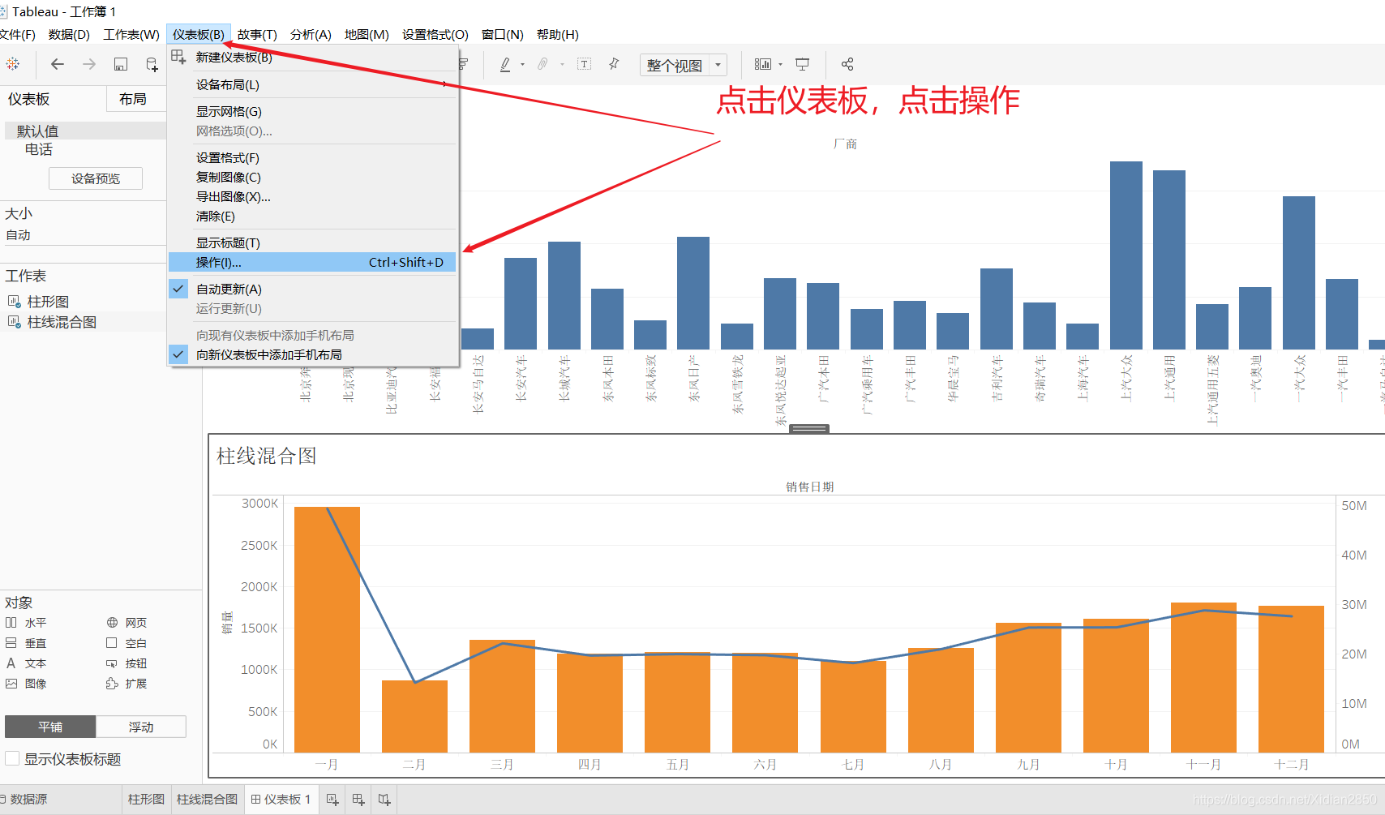Click 新建仪表板(B) menu item
Image resolution: width=1385 pixels, height=815 pixels.
click(311, 57)
